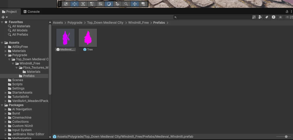
Task: Click the Search by Label tag icon
Action: point(267,17)
